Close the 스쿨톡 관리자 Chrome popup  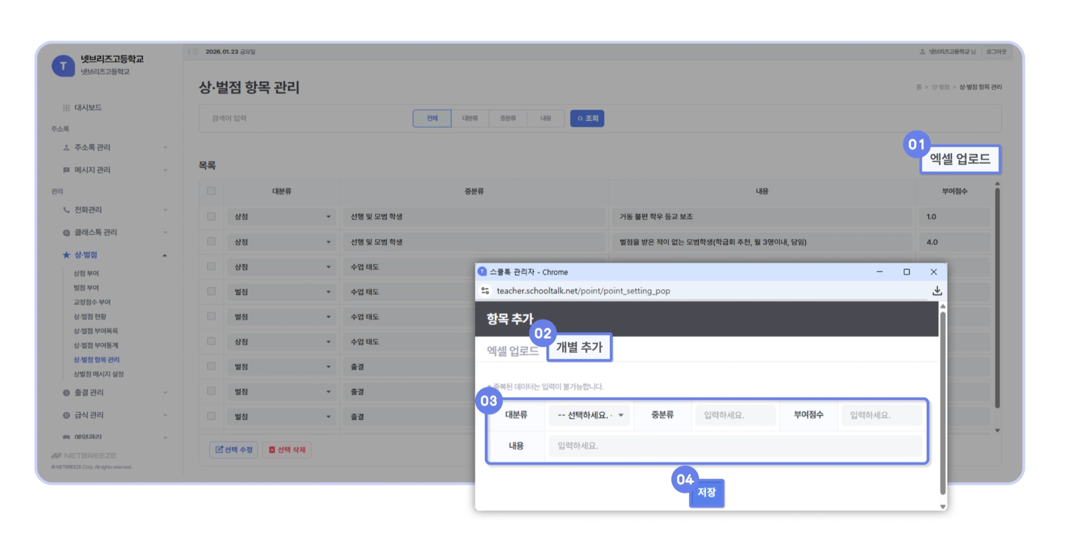tap(934, 272)
